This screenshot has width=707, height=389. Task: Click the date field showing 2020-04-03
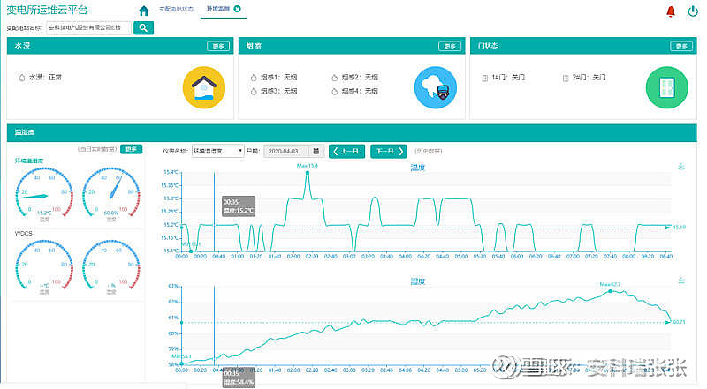click(288, 152)
